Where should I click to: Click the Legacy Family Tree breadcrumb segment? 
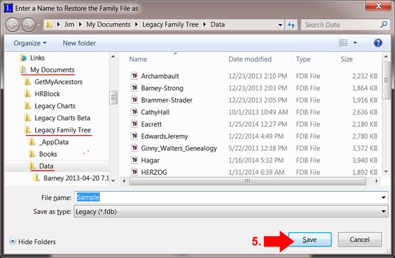coord(170,24)
